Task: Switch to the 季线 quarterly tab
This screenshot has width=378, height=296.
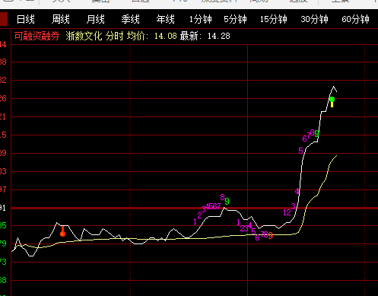Action: [131, 19]
